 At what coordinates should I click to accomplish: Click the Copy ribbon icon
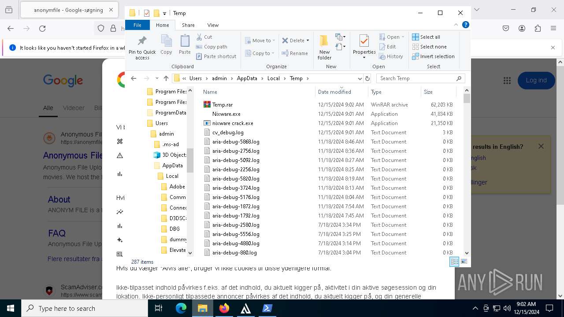coord(166,41)
